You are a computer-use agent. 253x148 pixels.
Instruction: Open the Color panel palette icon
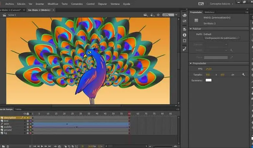185,15
